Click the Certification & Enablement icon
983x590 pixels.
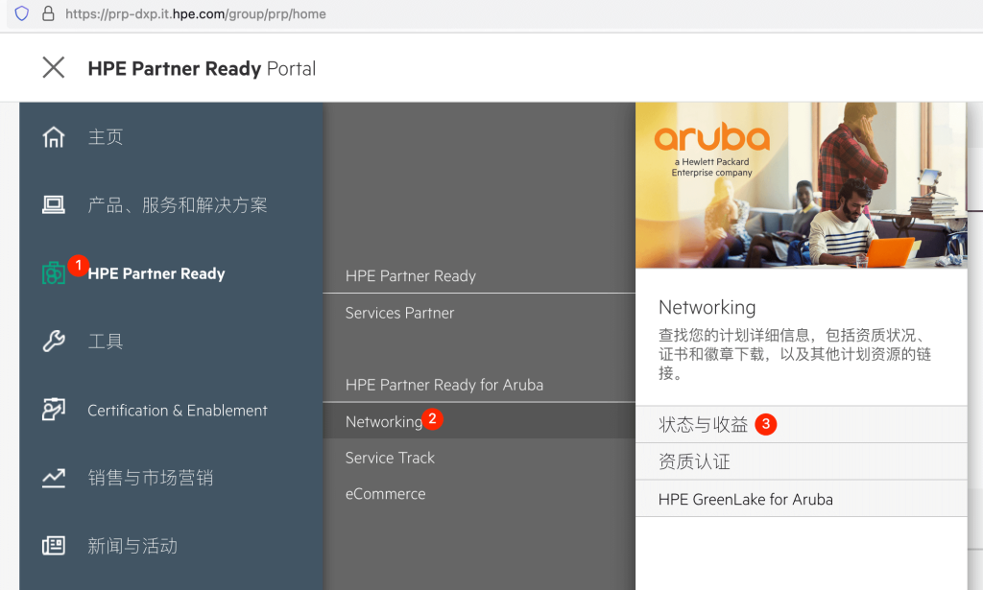[x=54, y=410]
